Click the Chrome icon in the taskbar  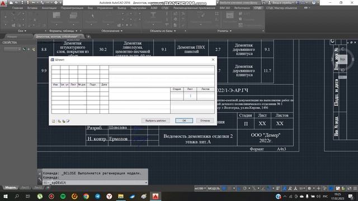click(x=86, y=196)
